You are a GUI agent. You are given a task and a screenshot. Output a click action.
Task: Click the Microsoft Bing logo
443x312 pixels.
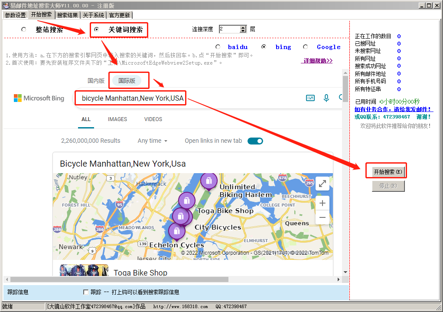click(x=39, y=98)
